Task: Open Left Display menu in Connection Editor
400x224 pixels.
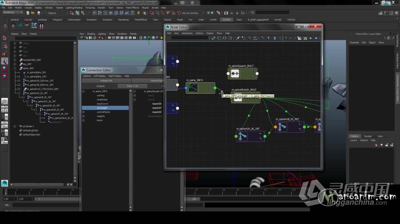Action: click(99, 76)
